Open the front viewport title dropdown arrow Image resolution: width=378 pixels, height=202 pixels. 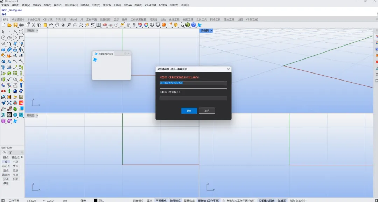click(x=37, y=116)
